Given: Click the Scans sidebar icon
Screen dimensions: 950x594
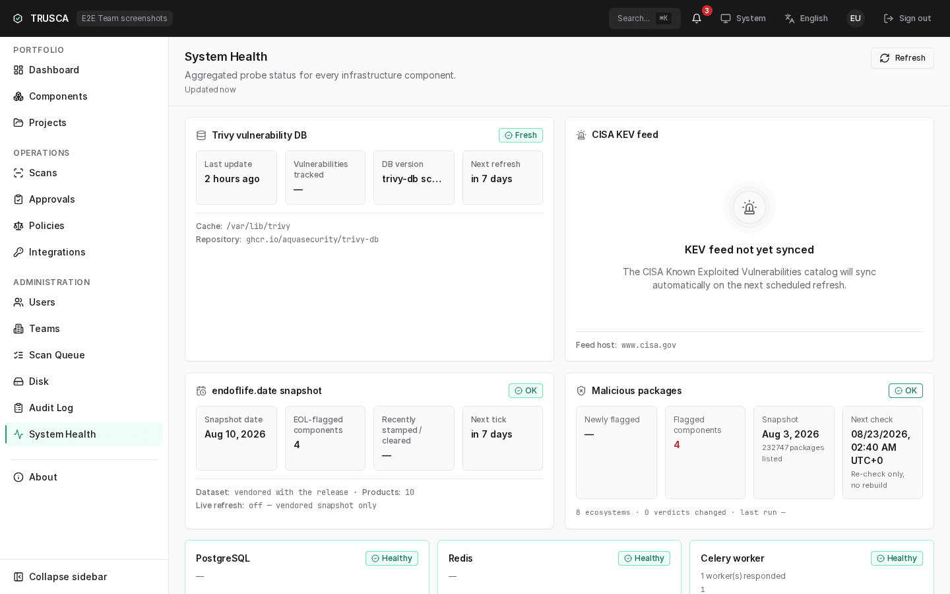Looking at the screenshot, I should coord(18,173).
